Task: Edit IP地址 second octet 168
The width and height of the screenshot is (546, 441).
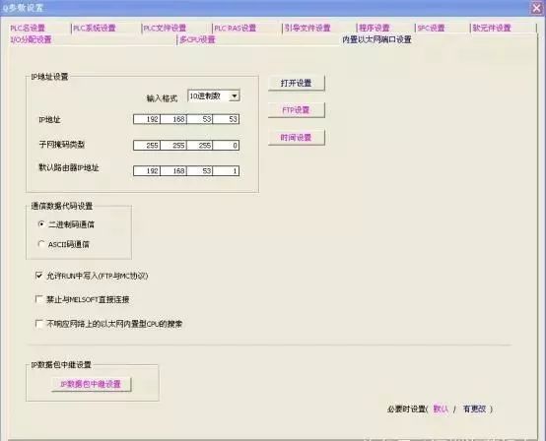Action: (173, 119)
